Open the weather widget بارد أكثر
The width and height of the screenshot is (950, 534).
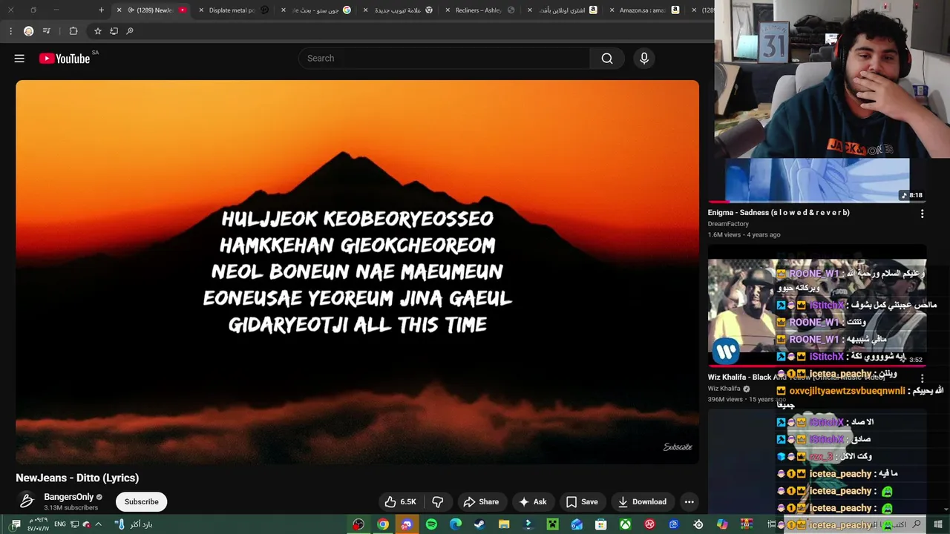coord(134,524)
